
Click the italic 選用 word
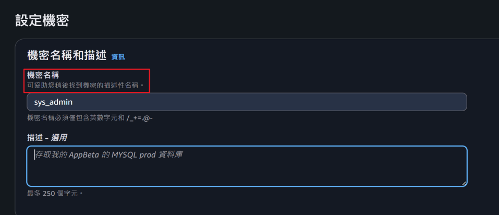pyautogui.click(x=59, y=137)
